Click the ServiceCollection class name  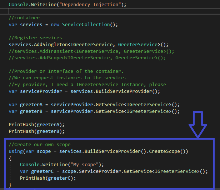[86, 25]
